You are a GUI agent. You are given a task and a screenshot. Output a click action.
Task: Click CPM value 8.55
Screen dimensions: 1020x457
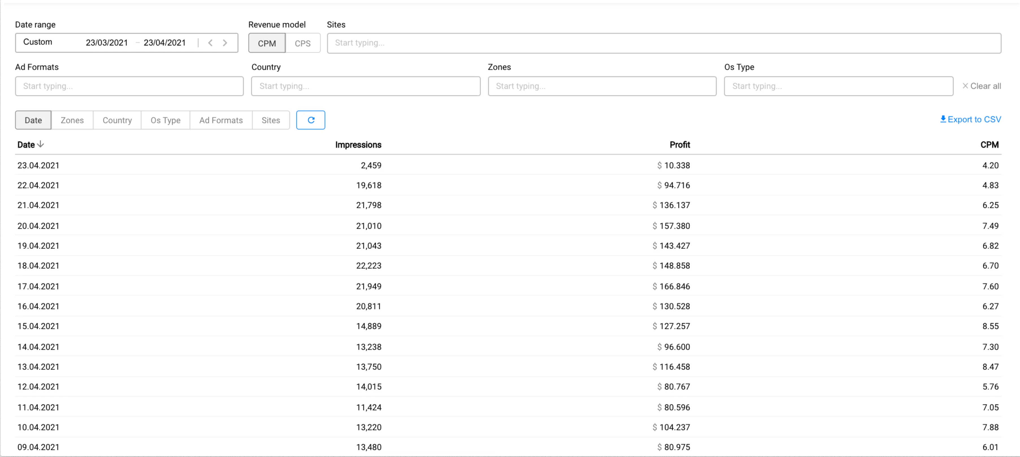(990, 326)
